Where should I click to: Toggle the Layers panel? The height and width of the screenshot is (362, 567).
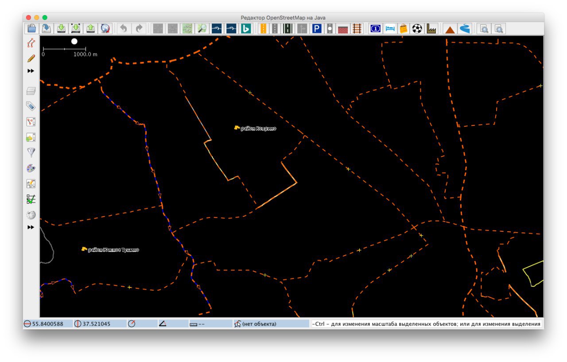coord(31,91)
